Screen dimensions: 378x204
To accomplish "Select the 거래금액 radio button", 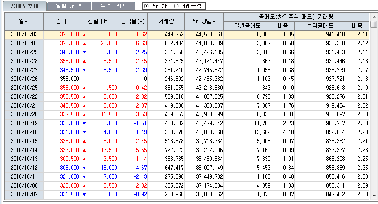I will click(177, 6).
